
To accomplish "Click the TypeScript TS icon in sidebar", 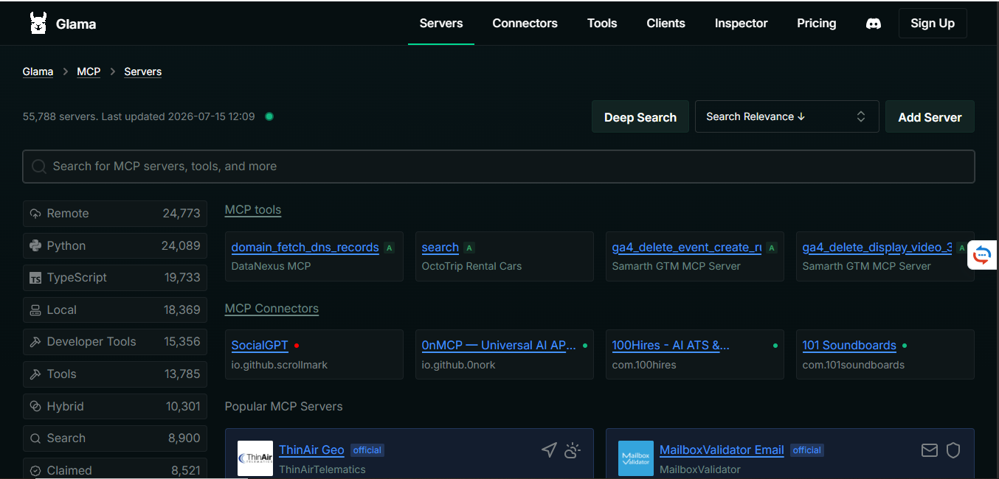I will [x=35, y=278].
